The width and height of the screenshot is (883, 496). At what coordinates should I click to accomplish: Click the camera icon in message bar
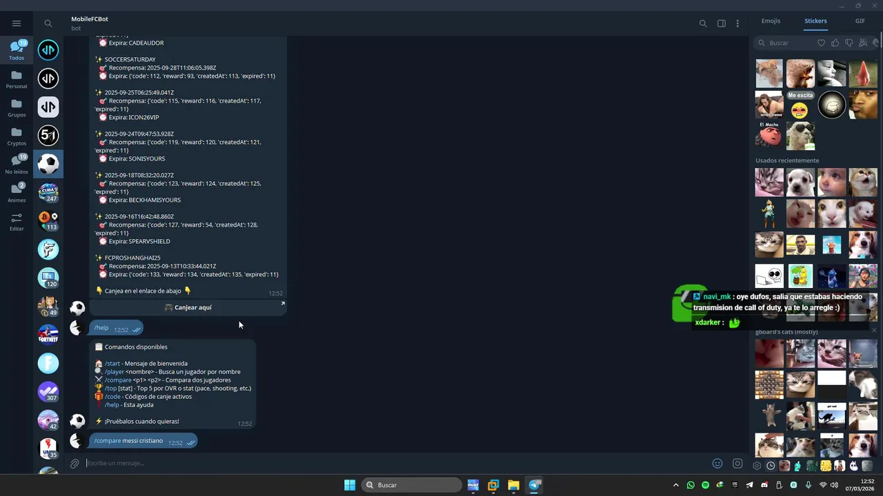tap(737, 464)
